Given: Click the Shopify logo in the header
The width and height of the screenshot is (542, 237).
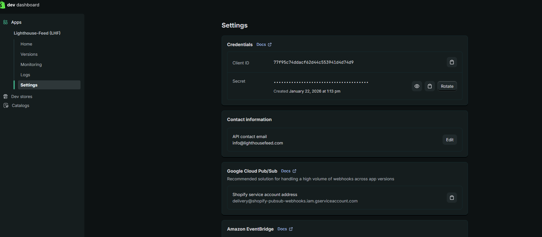Looking at the screenshot, I should point(2,5).
